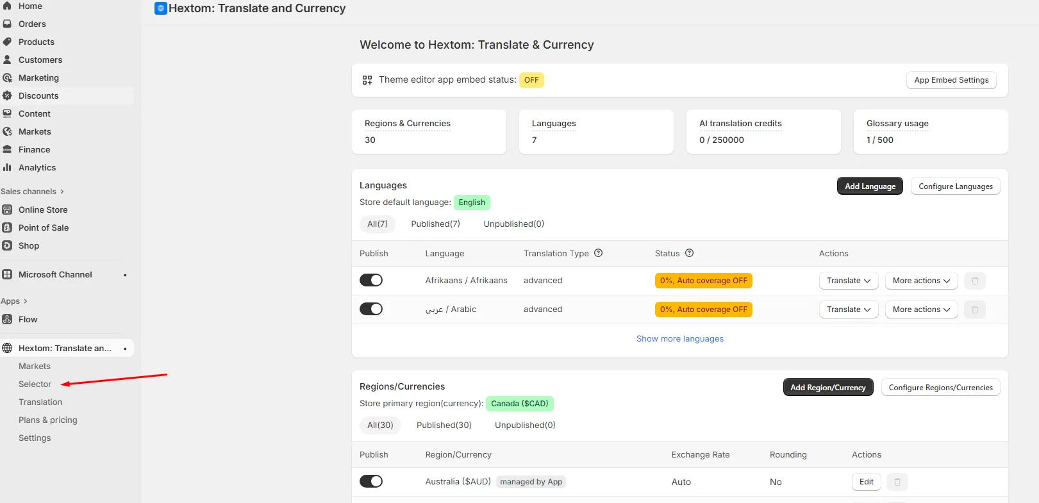
Task: Click Show more languages link
Action: click(x=680, y=338)
